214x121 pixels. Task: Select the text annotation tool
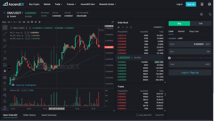pyautogui.click(x=5, y=52)
